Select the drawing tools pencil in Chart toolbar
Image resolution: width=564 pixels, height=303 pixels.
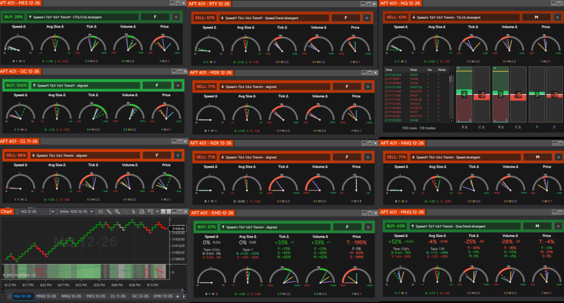click(109, 212)
